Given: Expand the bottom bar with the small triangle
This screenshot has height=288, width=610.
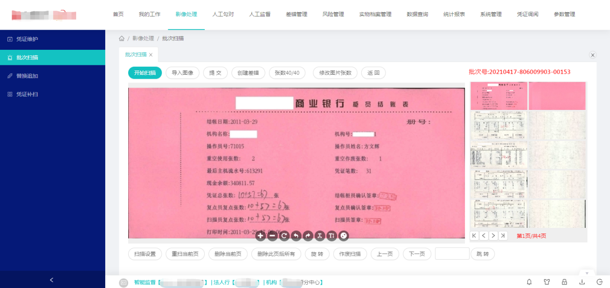Looking at the screenshot, I should point(587,273).
